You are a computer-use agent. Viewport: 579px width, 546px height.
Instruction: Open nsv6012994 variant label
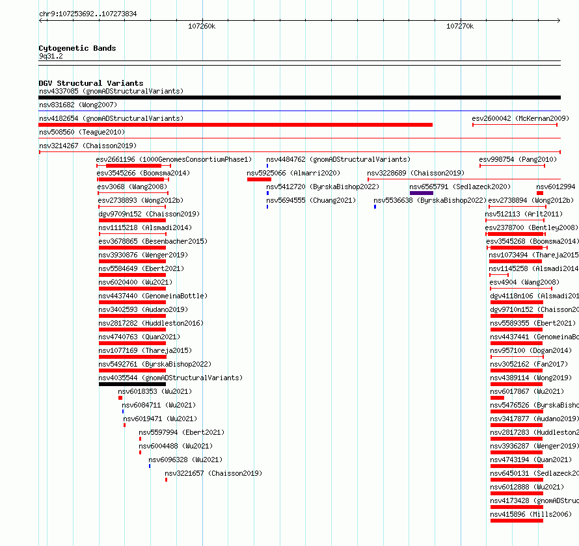coord(556,187)
